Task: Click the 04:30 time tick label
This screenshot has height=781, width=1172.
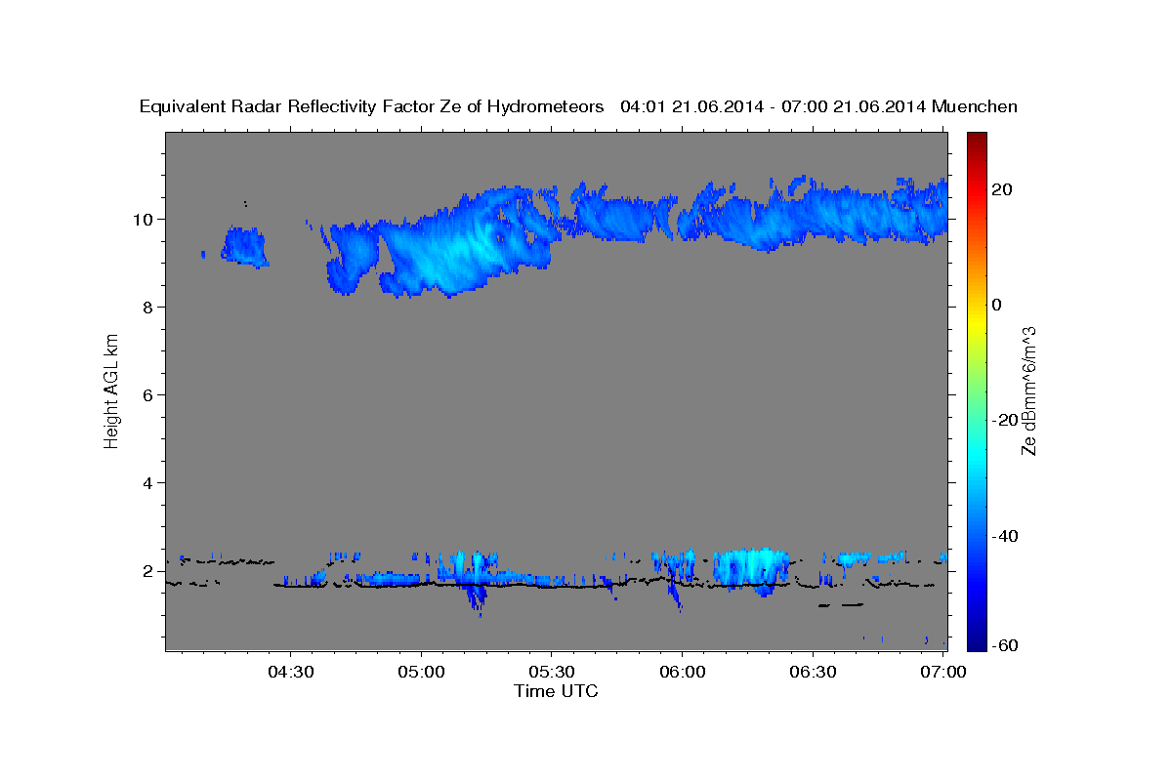Action: (x=291, y=672)
